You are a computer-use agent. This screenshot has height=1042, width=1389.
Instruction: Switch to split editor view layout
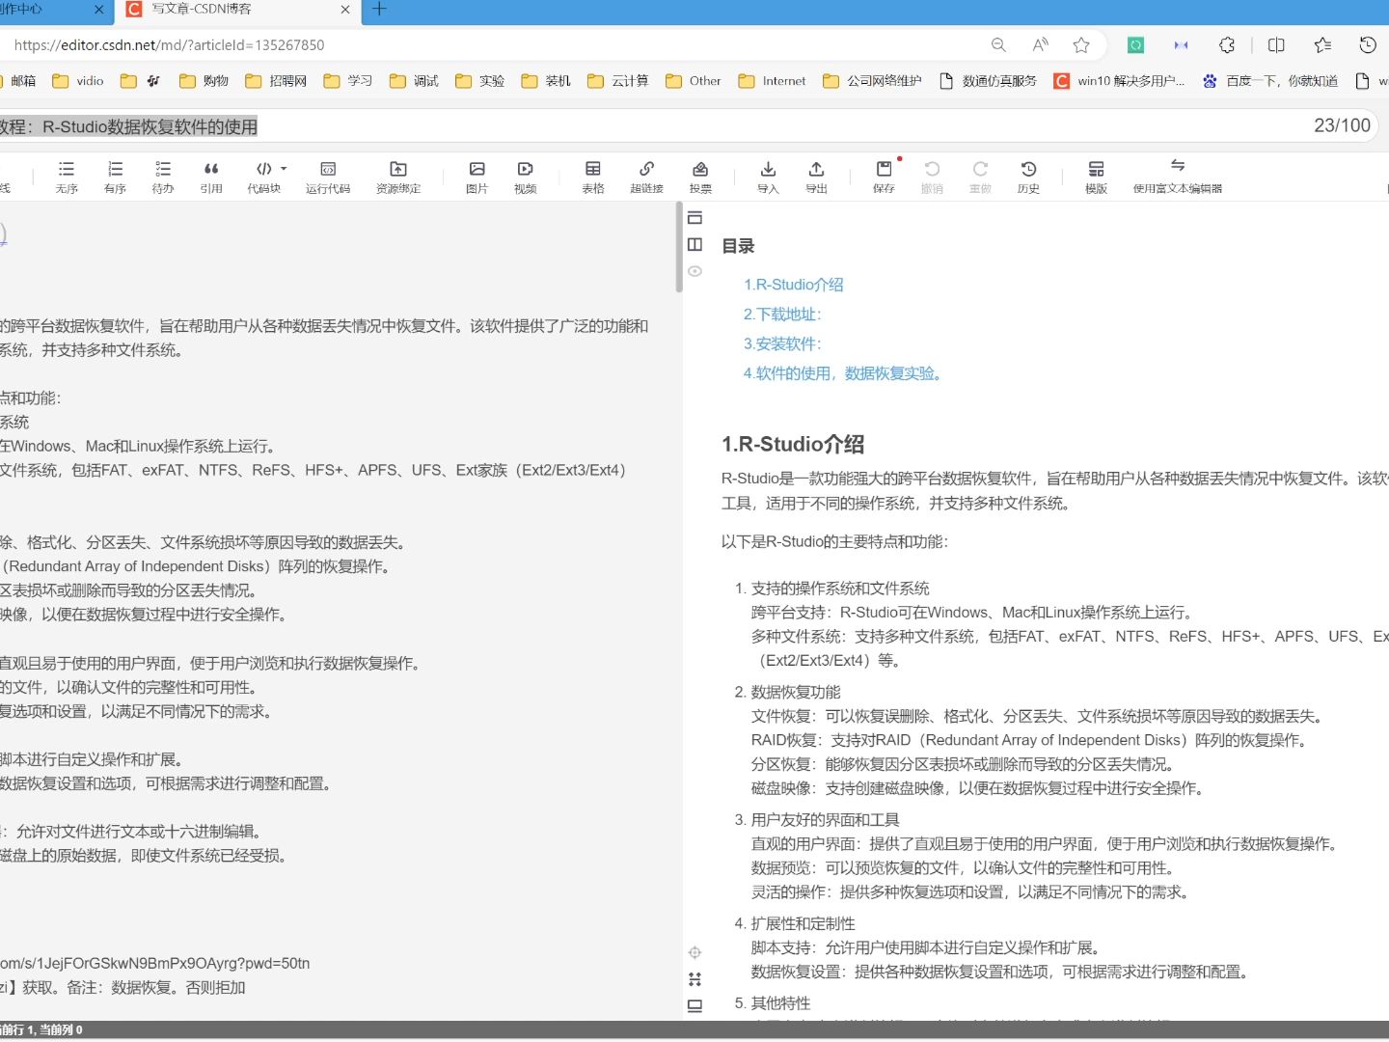pyautogui.click(x=694, y=244)
